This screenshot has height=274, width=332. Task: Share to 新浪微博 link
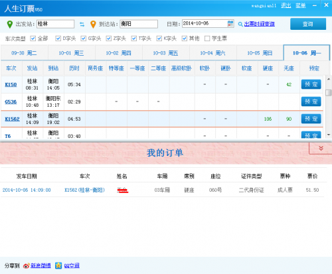(x=41, y=265)
